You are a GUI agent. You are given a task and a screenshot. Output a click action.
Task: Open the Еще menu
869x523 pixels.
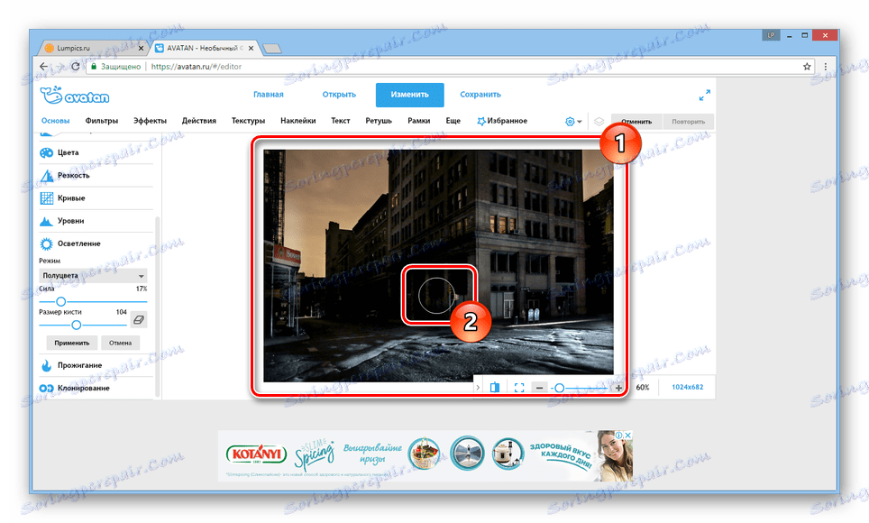(453, 121)
